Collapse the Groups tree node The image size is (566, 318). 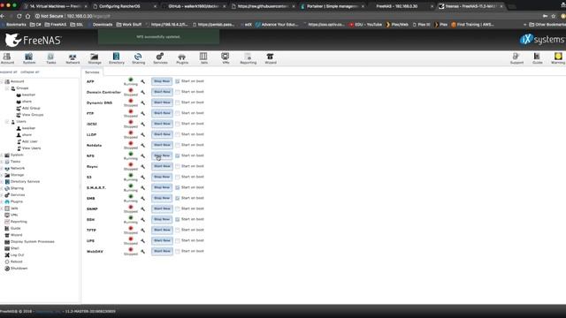(x=7, y=88)
